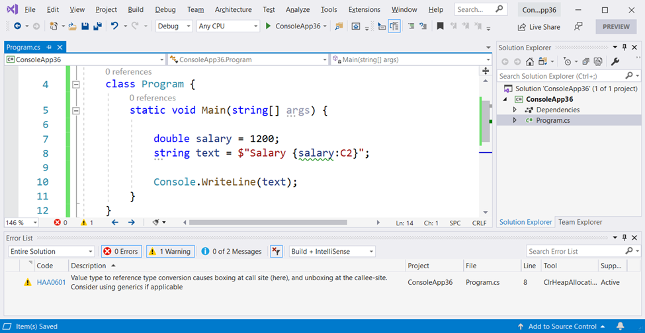Click the bookmark icon in the toolbar
Screen dimensions: 645x333
440,26
